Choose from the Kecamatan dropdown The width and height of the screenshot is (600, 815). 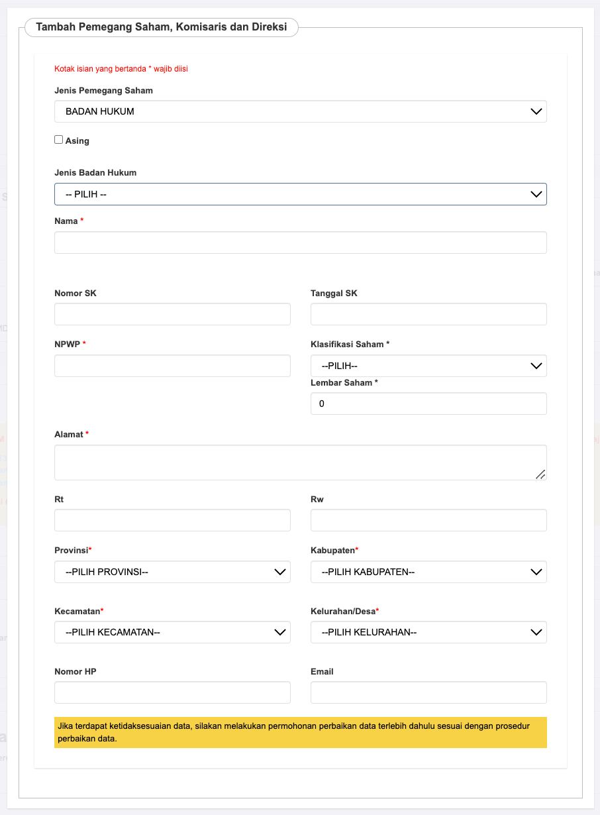172,632
